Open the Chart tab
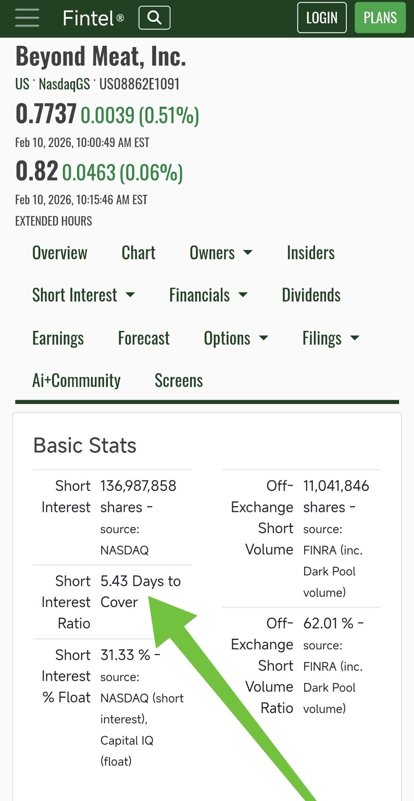The height and width of the screenshot is (801, 414). click(x=138, y=253)
